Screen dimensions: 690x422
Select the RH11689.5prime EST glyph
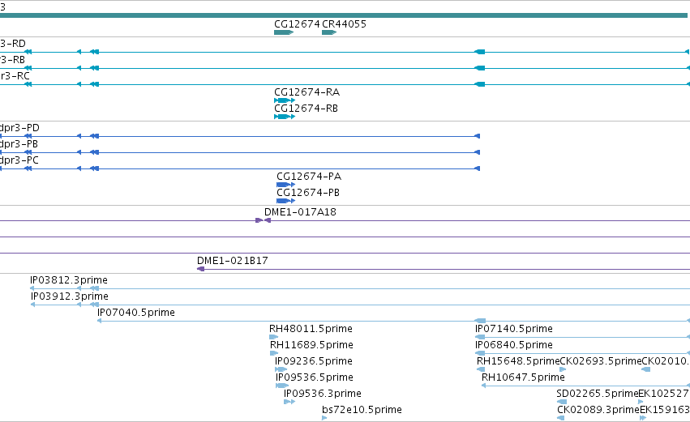(x=274, y=353)
